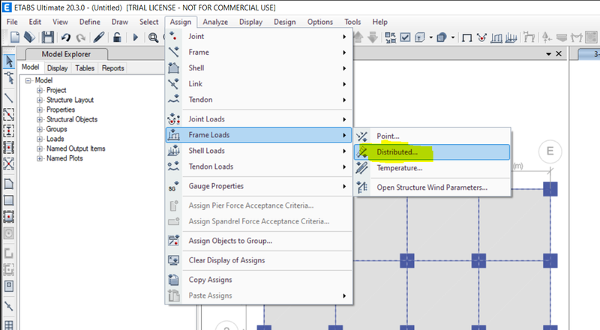This screenshot has width=600, height=330.
Task: Click the E grid bubble in plan view
Action: tap(550, 151)
